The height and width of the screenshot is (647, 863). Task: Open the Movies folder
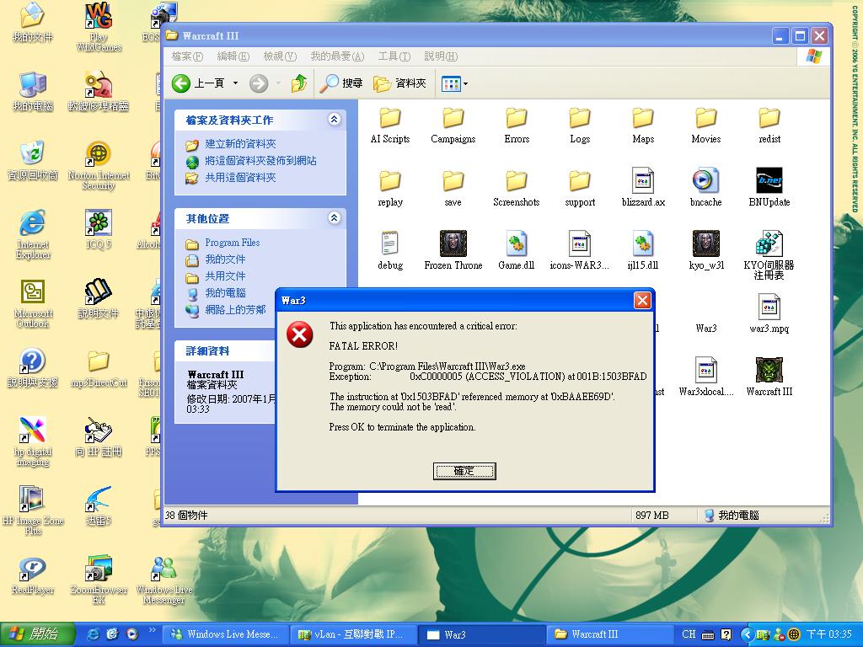[706, 126]
